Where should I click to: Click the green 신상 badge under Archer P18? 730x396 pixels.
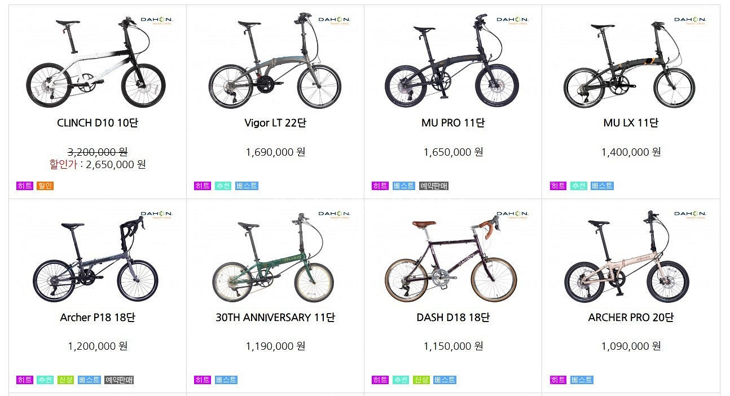click(x=65, y=380)
